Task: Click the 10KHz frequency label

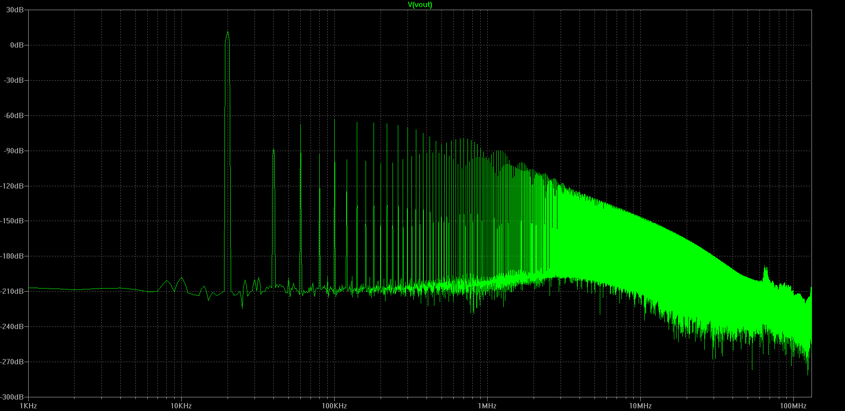Action: 181,406
